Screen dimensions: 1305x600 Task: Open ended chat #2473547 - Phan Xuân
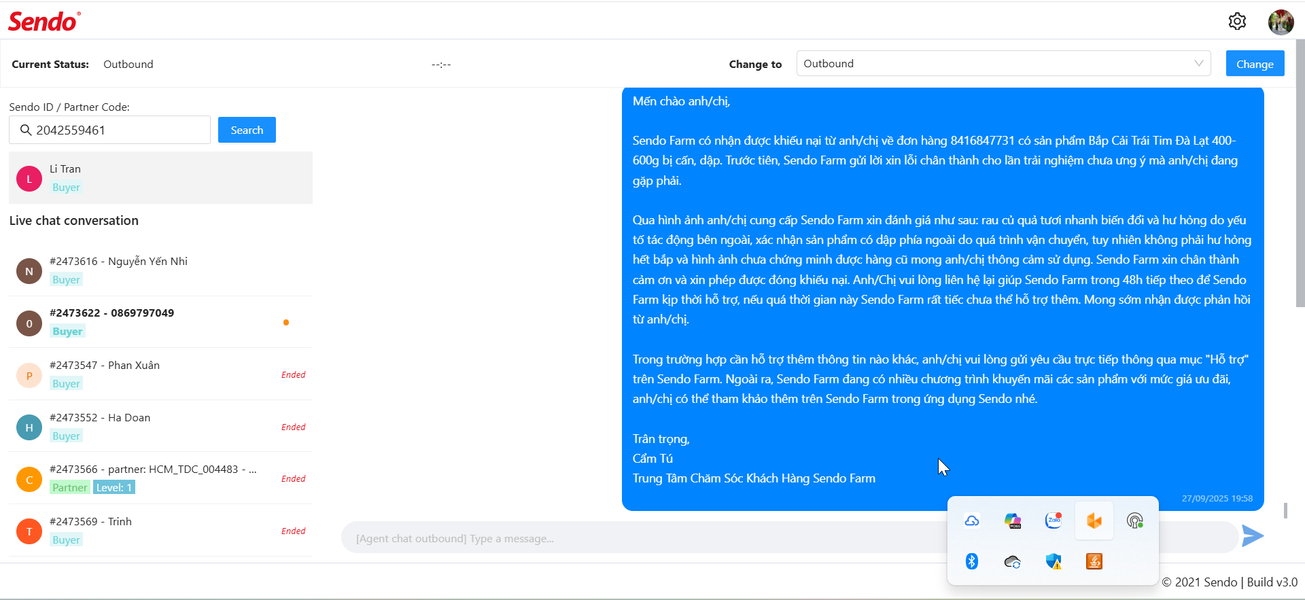coord(160,374)
